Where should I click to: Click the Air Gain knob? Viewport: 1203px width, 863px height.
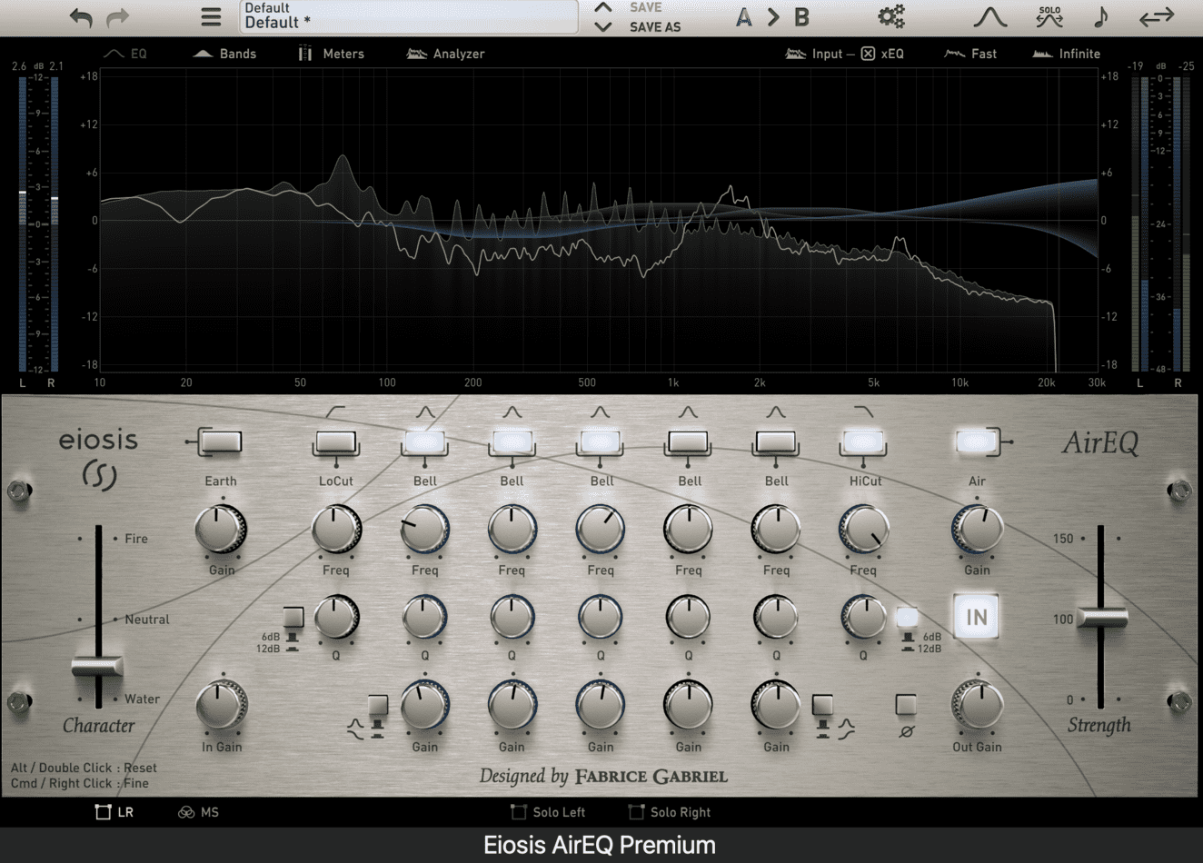[x=977, y=530]
